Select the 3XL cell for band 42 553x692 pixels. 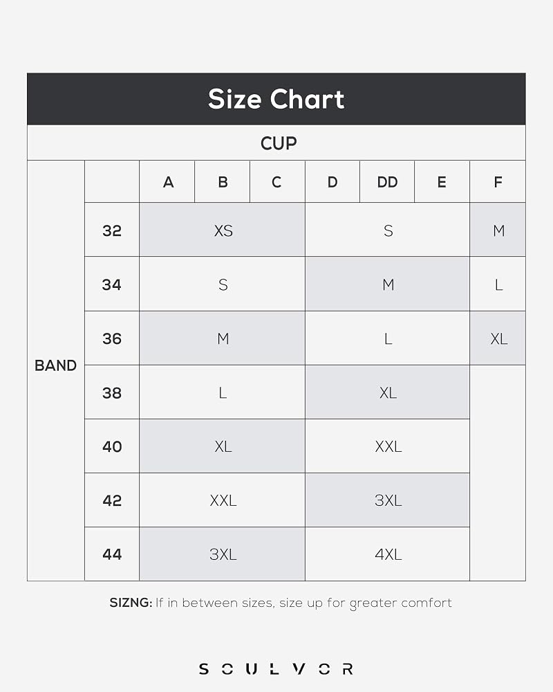coord(387,500)
